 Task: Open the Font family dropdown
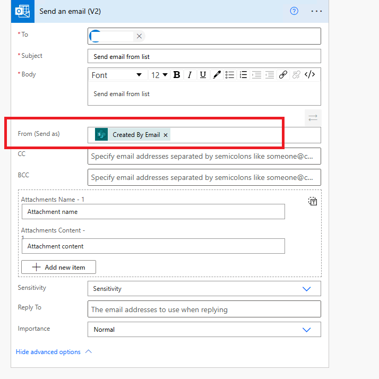118,75
